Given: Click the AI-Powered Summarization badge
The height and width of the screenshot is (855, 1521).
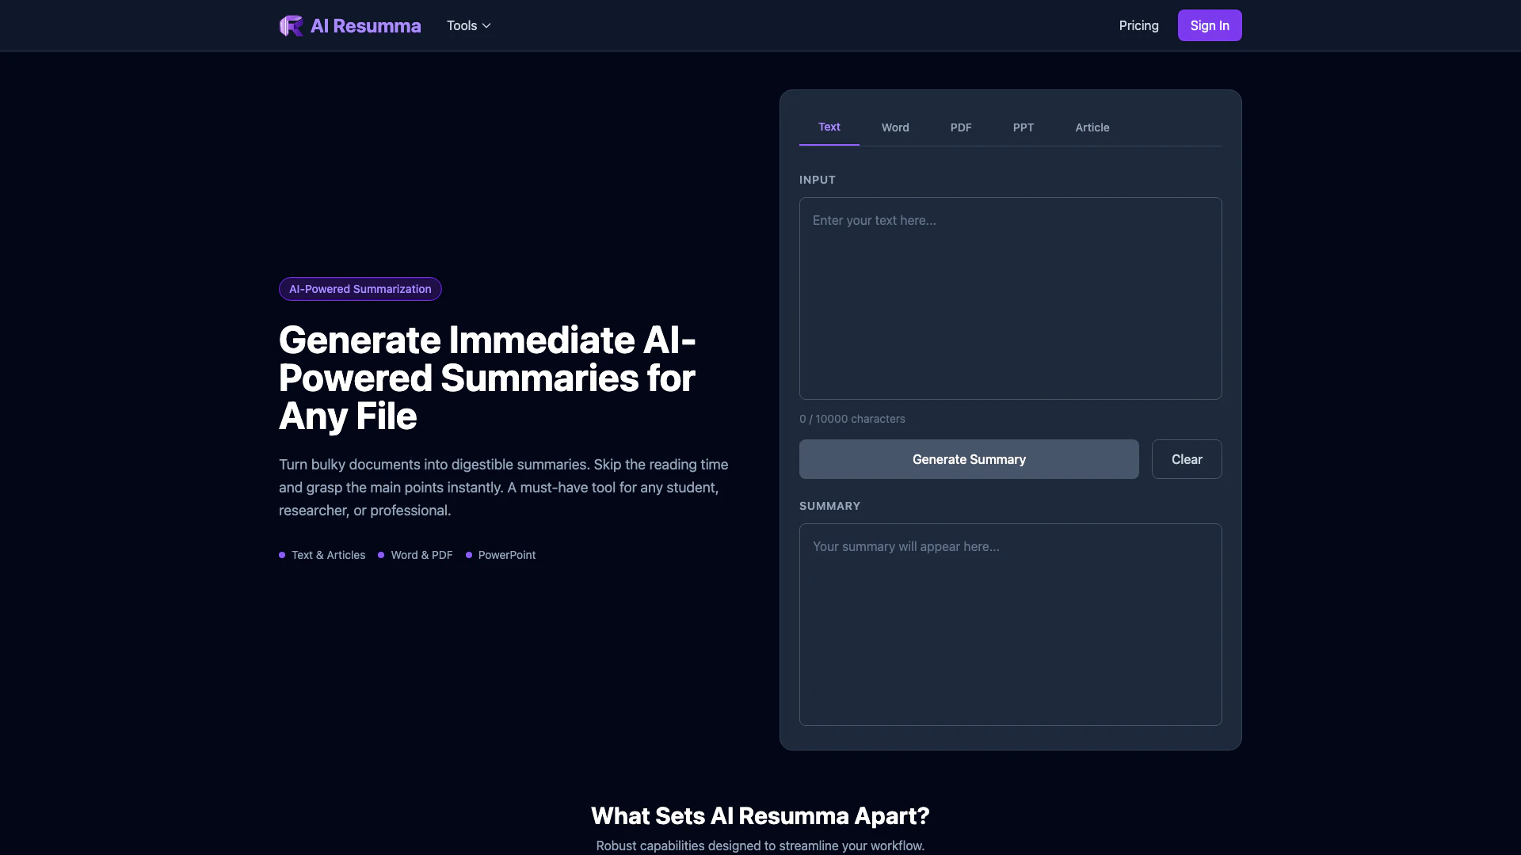Looking at the screenshot, I should point(360,289).
